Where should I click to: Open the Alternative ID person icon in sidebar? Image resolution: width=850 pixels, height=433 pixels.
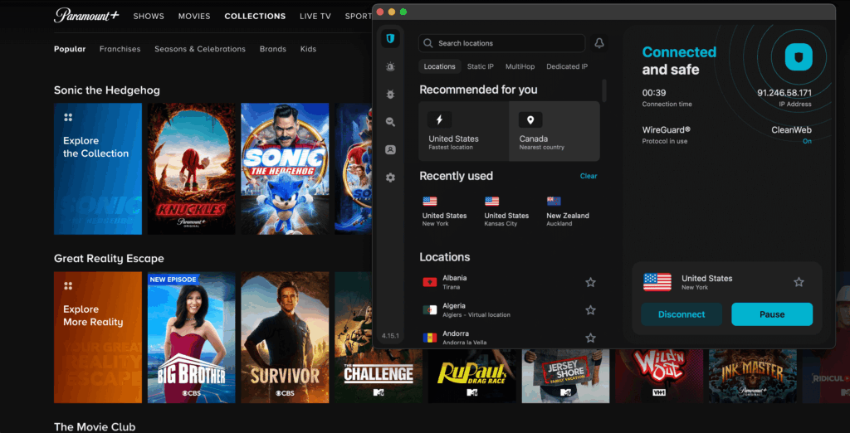coord(390,150)
